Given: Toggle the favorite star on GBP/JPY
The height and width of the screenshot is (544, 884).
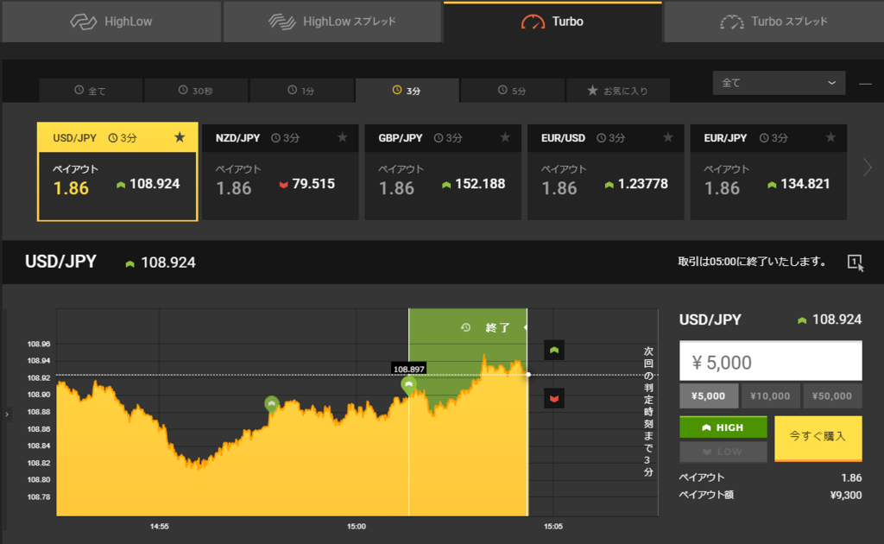Looking at the screenshot, I should [505, 137].
